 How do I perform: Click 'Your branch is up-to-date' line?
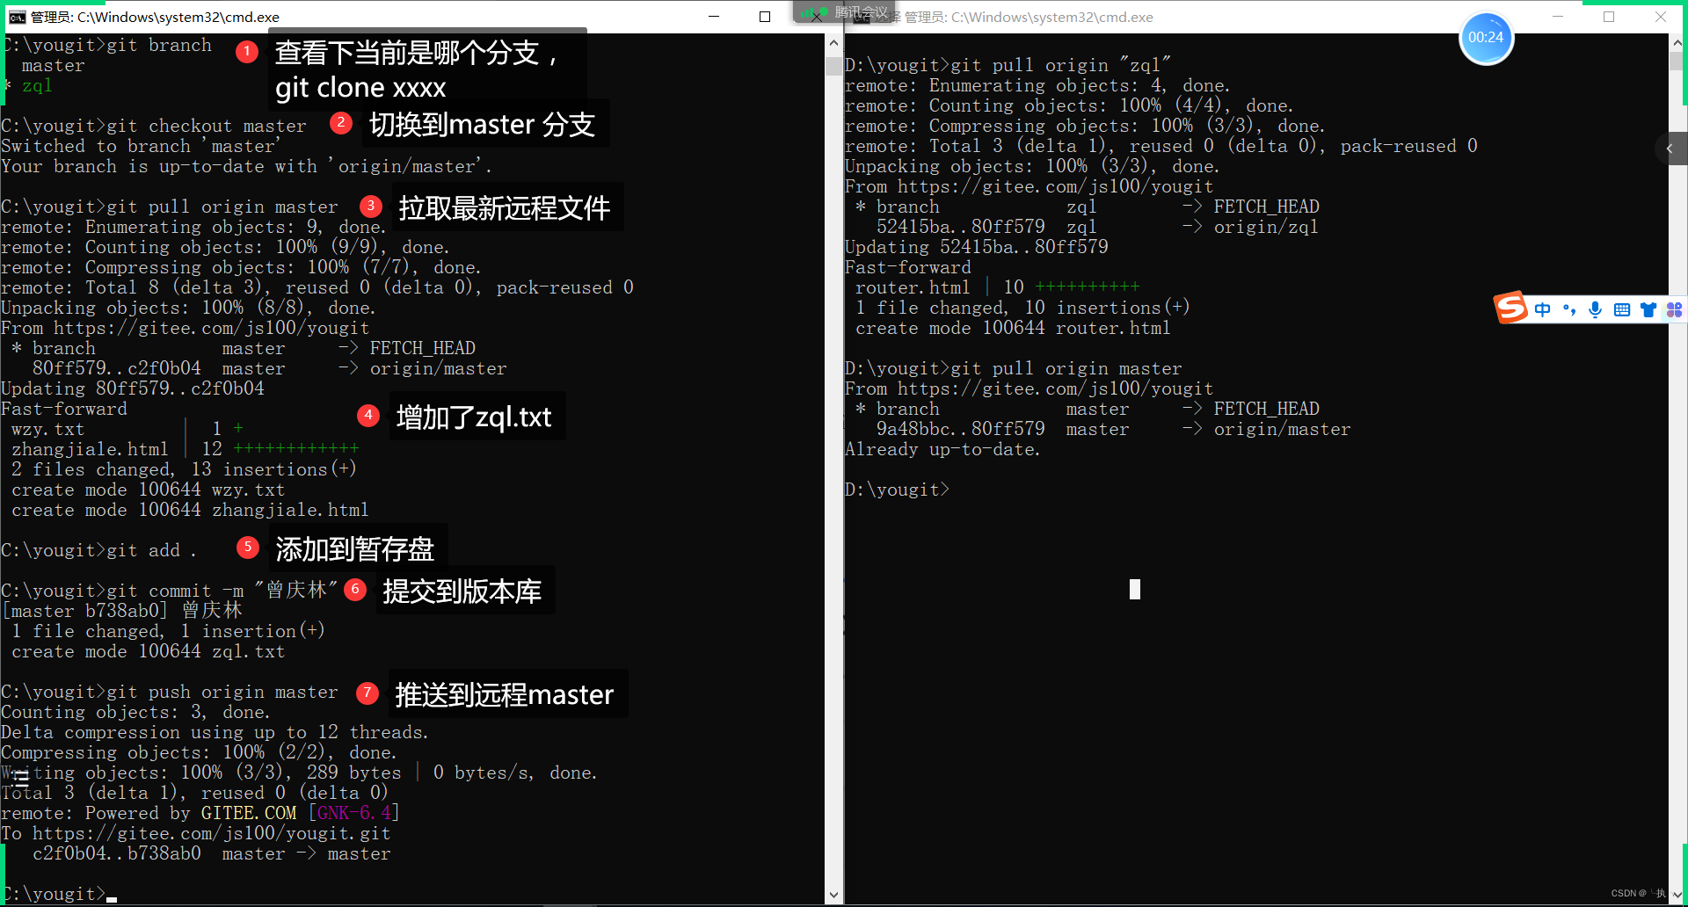(x=246, y=166)
